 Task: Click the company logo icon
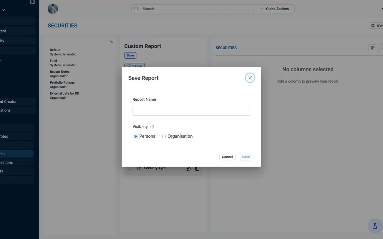coord(53,9)
